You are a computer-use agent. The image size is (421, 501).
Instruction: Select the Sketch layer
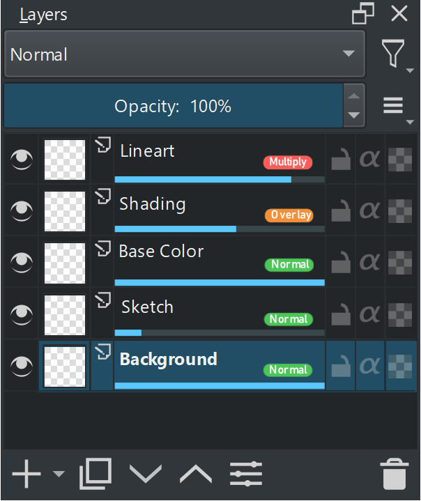click(x=209, y=308)
